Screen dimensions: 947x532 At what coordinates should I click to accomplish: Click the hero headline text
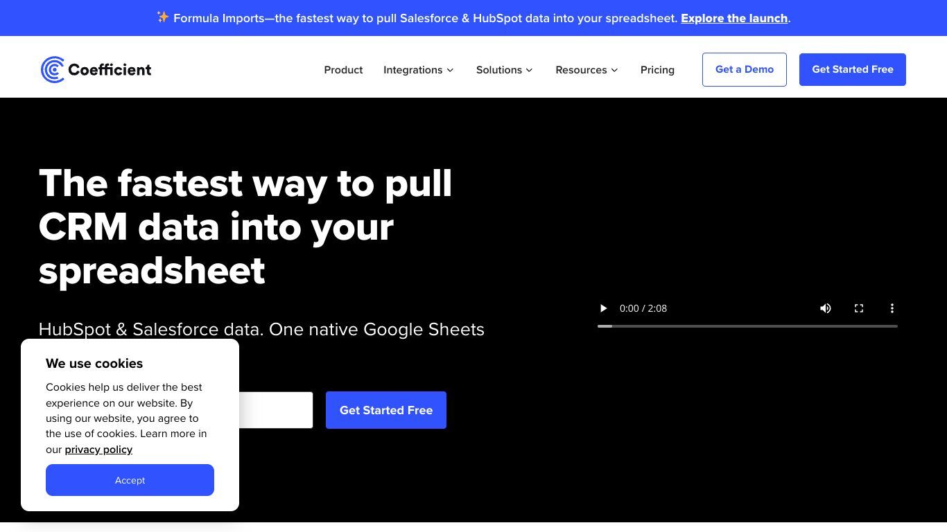click(x=245, y=227)
